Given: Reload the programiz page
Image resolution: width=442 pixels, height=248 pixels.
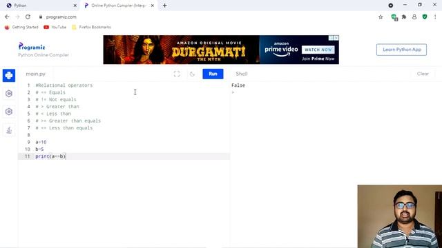Looking at the screenshot, I should 28,17.
